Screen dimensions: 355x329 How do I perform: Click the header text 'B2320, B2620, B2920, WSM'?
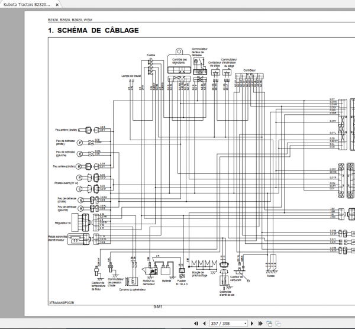coord(70,20)
